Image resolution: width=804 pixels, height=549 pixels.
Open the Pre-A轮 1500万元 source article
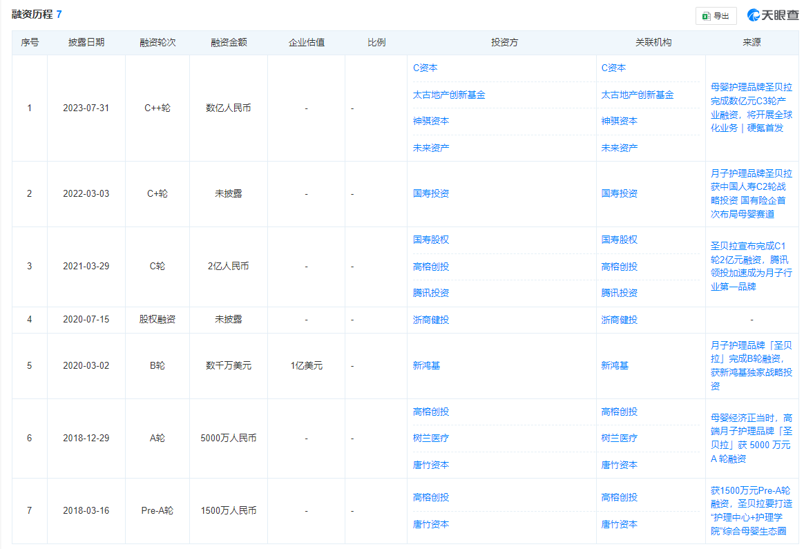click(x=752, y=510)
